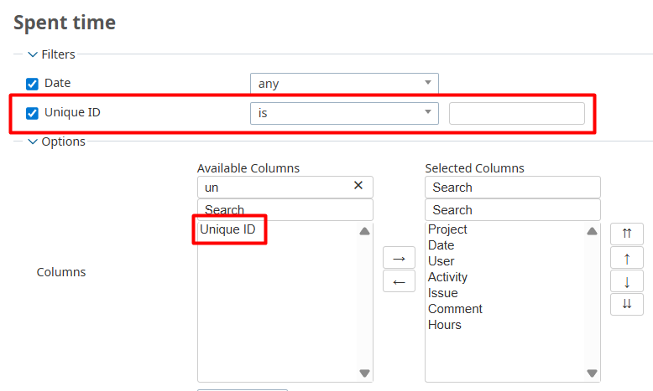Open the Date 'any' operator dropdown

(x=344, y=84)
